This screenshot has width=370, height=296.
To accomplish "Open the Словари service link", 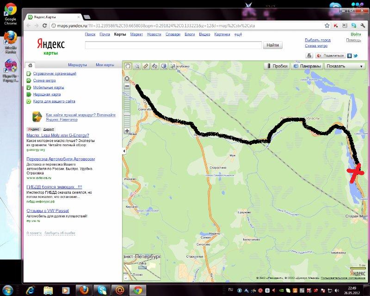I will click(x=173, y=34).
